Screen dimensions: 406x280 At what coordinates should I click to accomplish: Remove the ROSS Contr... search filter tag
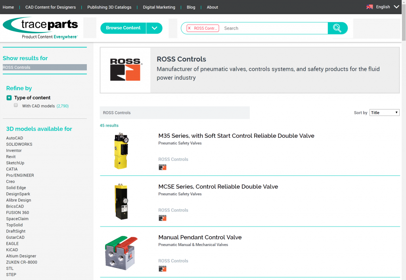point(189,28)
